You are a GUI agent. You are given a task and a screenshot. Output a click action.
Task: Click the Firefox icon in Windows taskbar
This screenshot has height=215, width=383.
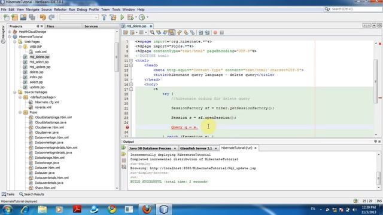tap(147, 209)
